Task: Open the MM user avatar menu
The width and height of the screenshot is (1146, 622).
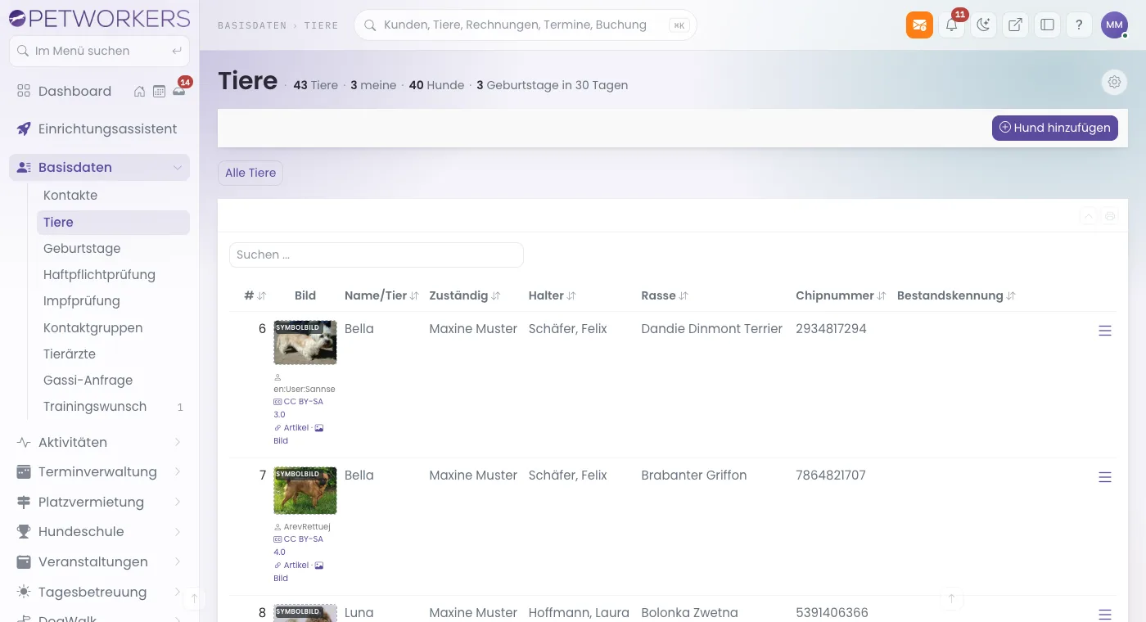Action: [x=1114, y=25]
